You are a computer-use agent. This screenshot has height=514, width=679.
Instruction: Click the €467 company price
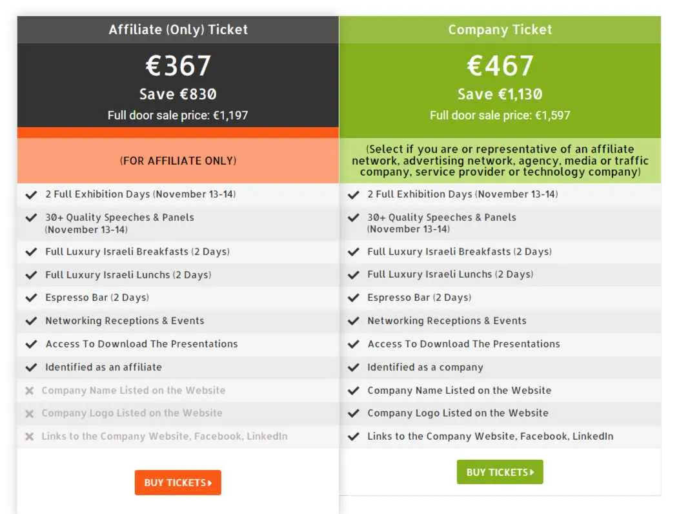point(500,66)
